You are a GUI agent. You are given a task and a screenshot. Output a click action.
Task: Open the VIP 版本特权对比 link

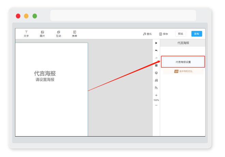[x=183, y=71]
